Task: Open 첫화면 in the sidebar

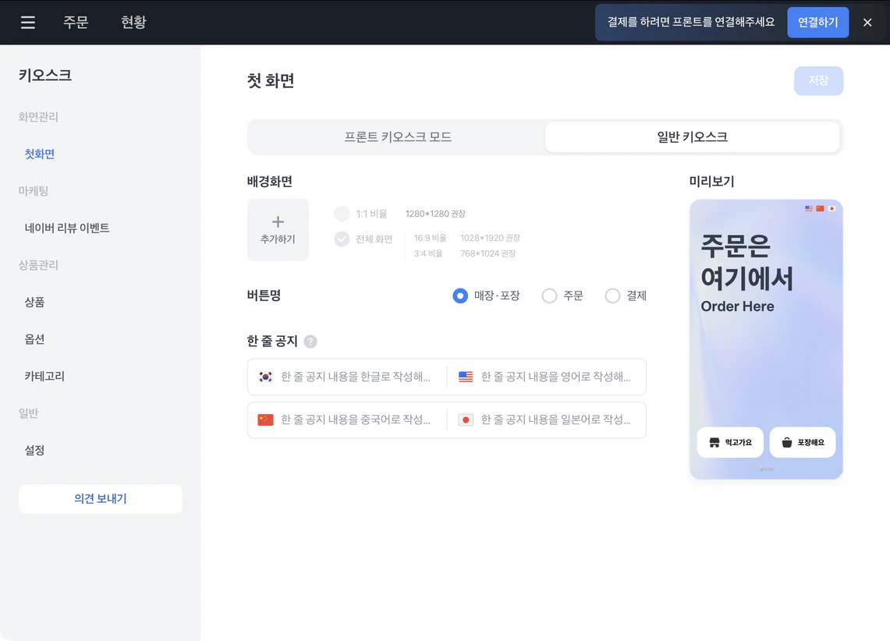Action: tap(40, 154)
